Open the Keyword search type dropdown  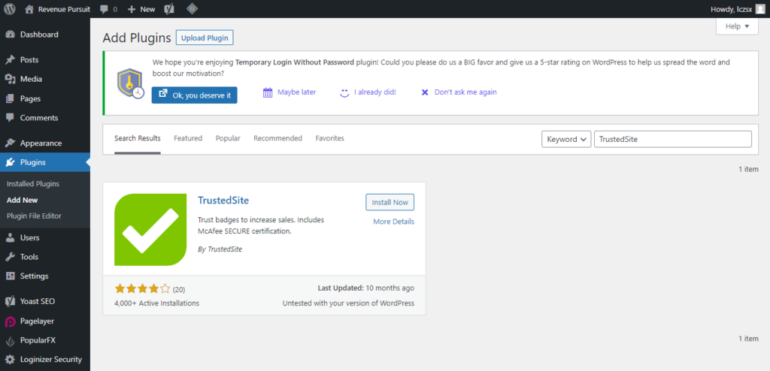click(x=566, y=140)
